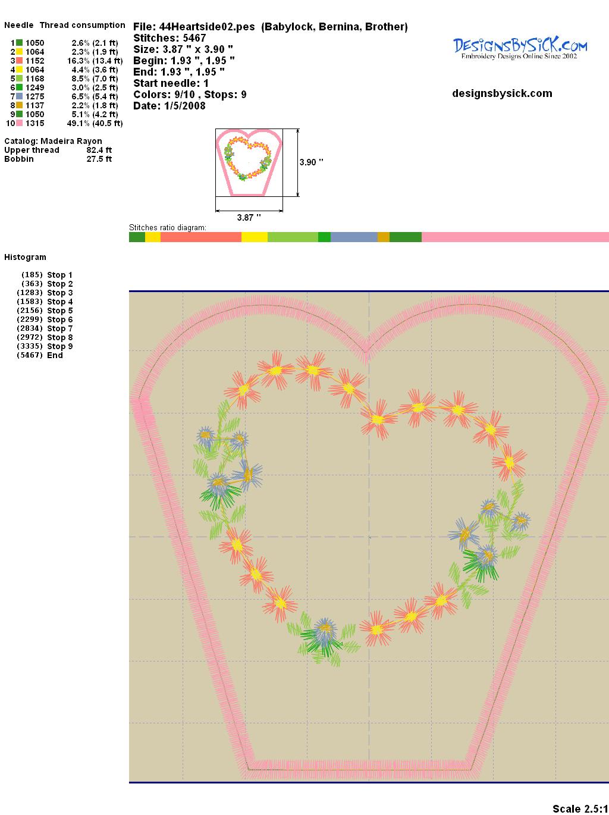Select Stop 1 in the Histogram list
Image resolution: width=609 pixels, height=815 pixels.
[x=59, y=275]
